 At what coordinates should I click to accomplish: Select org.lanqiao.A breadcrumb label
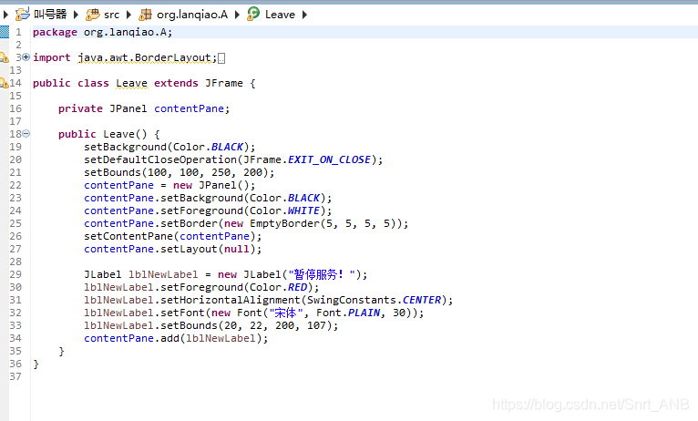click(192, 15)
